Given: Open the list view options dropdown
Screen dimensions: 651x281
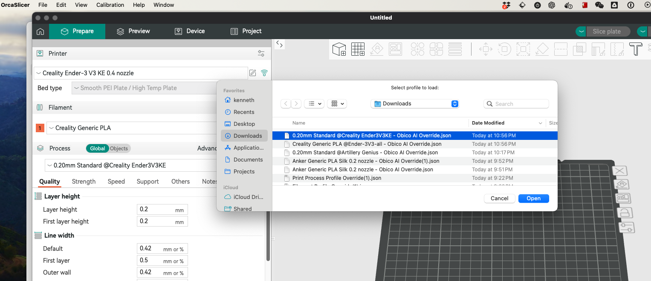Looking at the screenshot, I should point(314,104).
